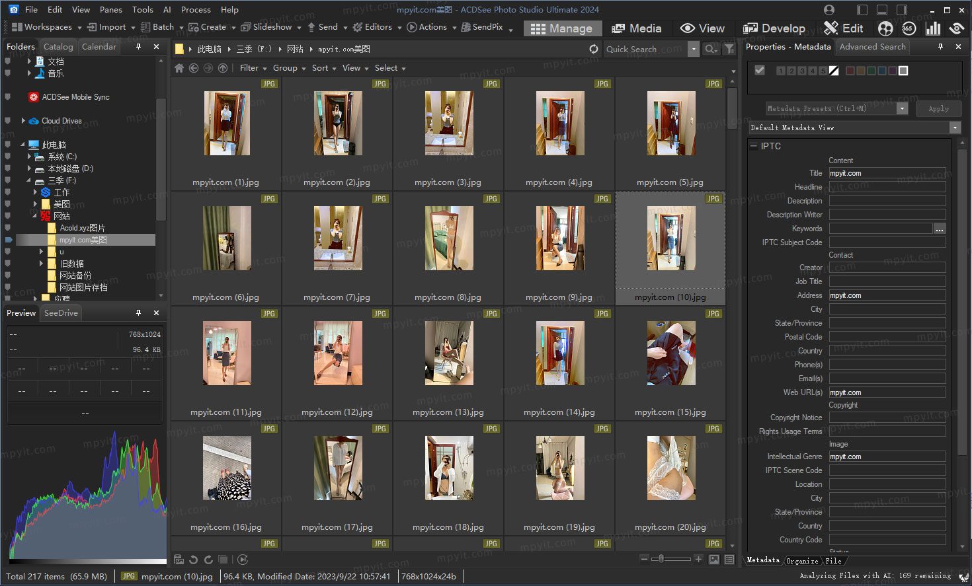Open Default Metadata View dropdown
The height and width of the screenshot is (586, 972).
(955, 128)
